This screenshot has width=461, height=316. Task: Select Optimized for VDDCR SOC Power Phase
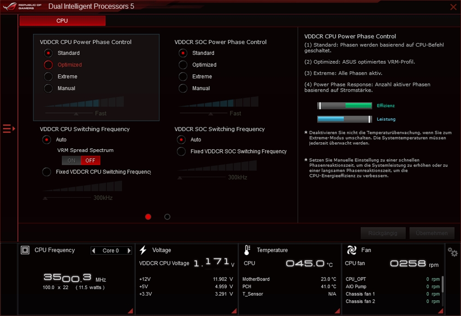click(x=183, y=65)
